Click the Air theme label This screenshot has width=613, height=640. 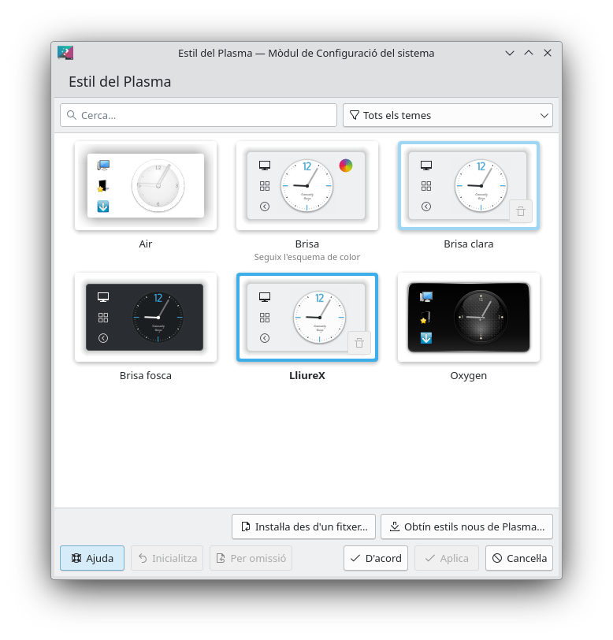click(x=146, y=244)
